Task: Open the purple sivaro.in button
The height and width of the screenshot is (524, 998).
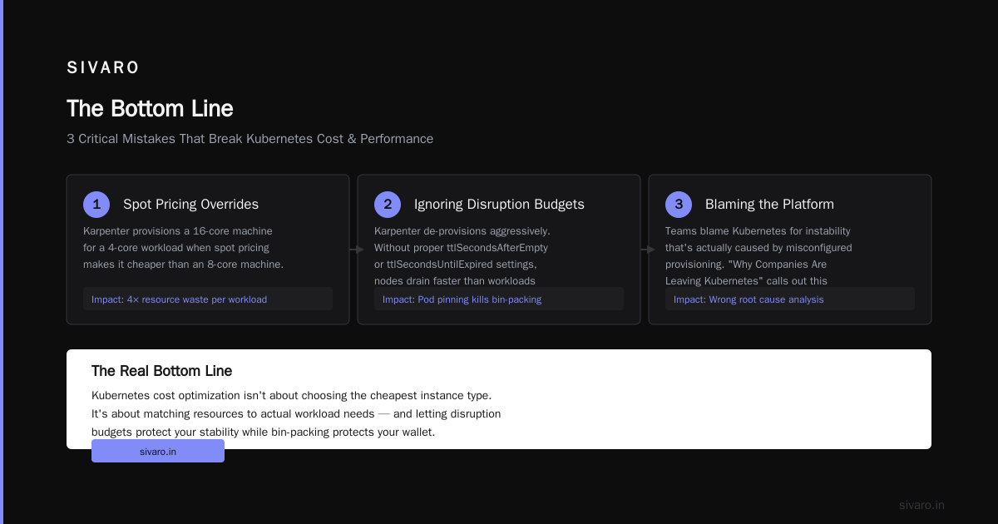Action: pos(158,451)
